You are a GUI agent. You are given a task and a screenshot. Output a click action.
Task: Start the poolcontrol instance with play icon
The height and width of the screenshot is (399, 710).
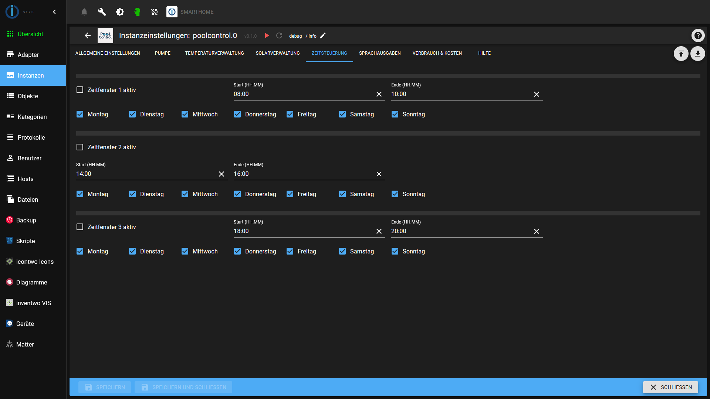[267, 35]
